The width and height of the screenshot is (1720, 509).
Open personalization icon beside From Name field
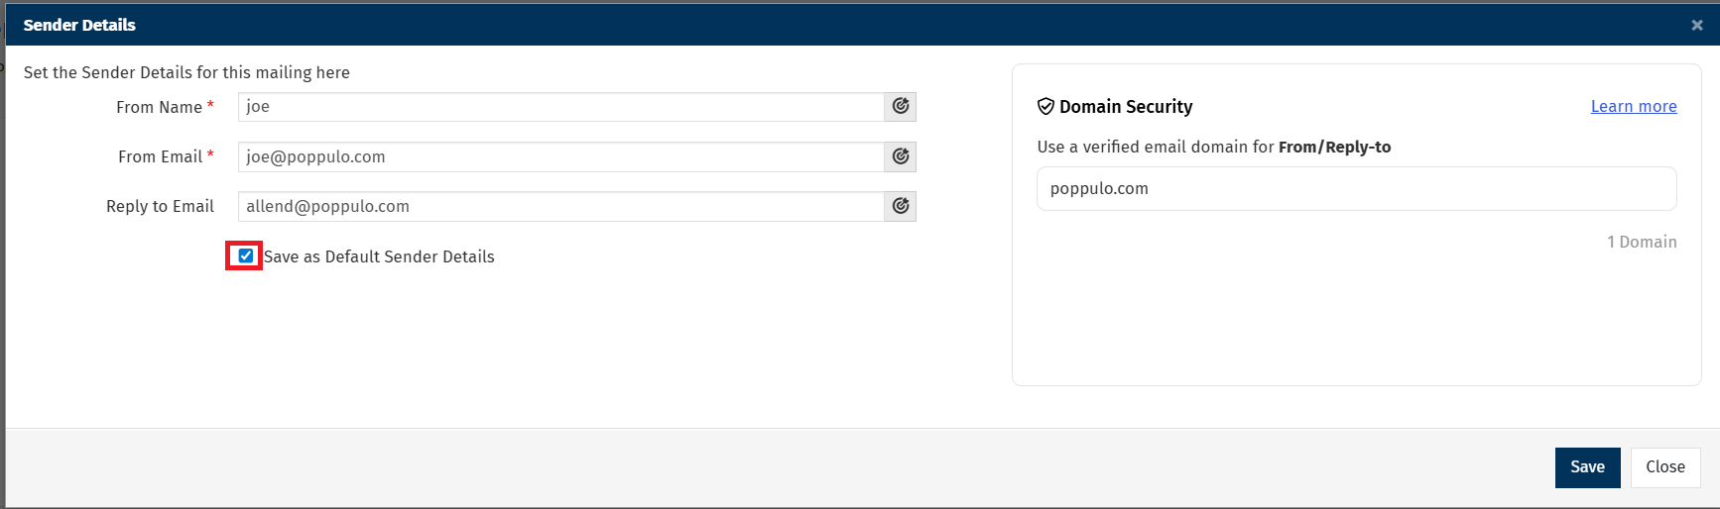click(900, 107)
